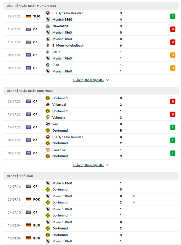Open the Villarreal team link

(x=59, y=105)
